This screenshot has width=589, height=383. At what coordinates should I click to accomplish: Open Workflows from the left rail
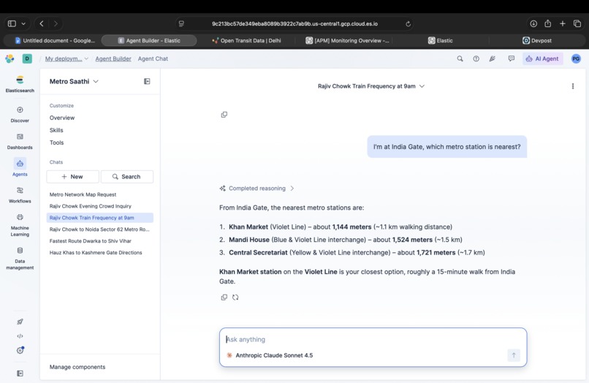coord(20,194)
